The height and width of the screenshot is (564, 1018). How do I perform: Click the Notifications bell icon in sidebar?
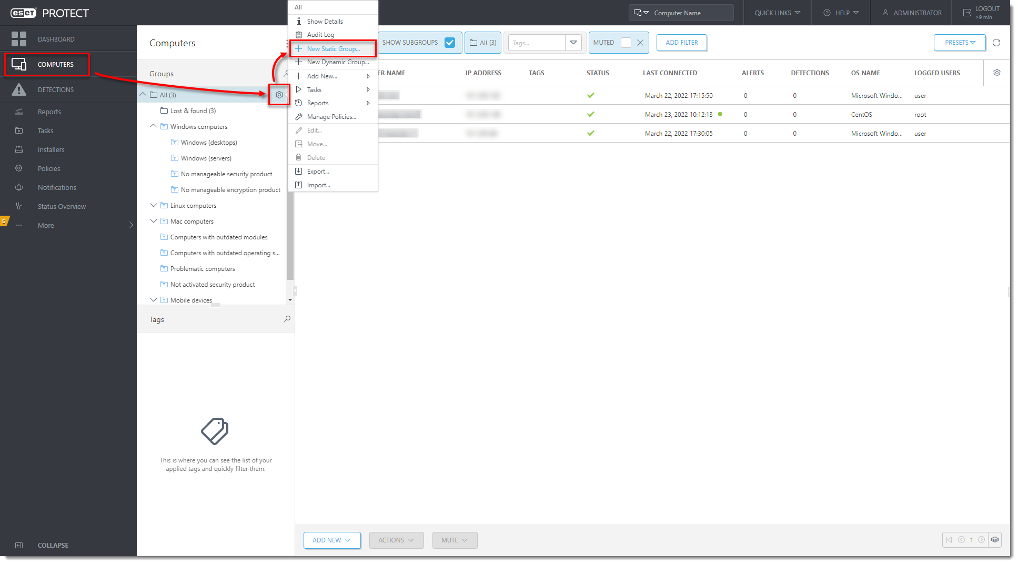(x=19, y=187)
